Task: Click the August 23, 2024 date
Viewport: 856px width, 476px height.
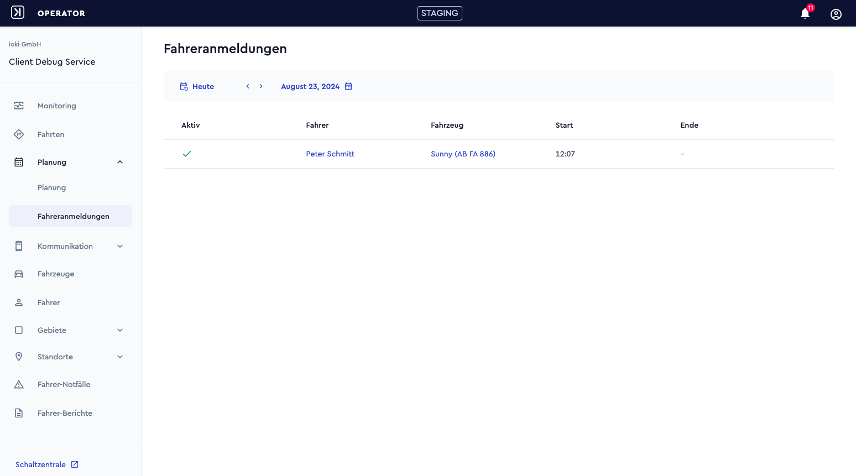Action: pyautogui.click(x=310, y=86)
